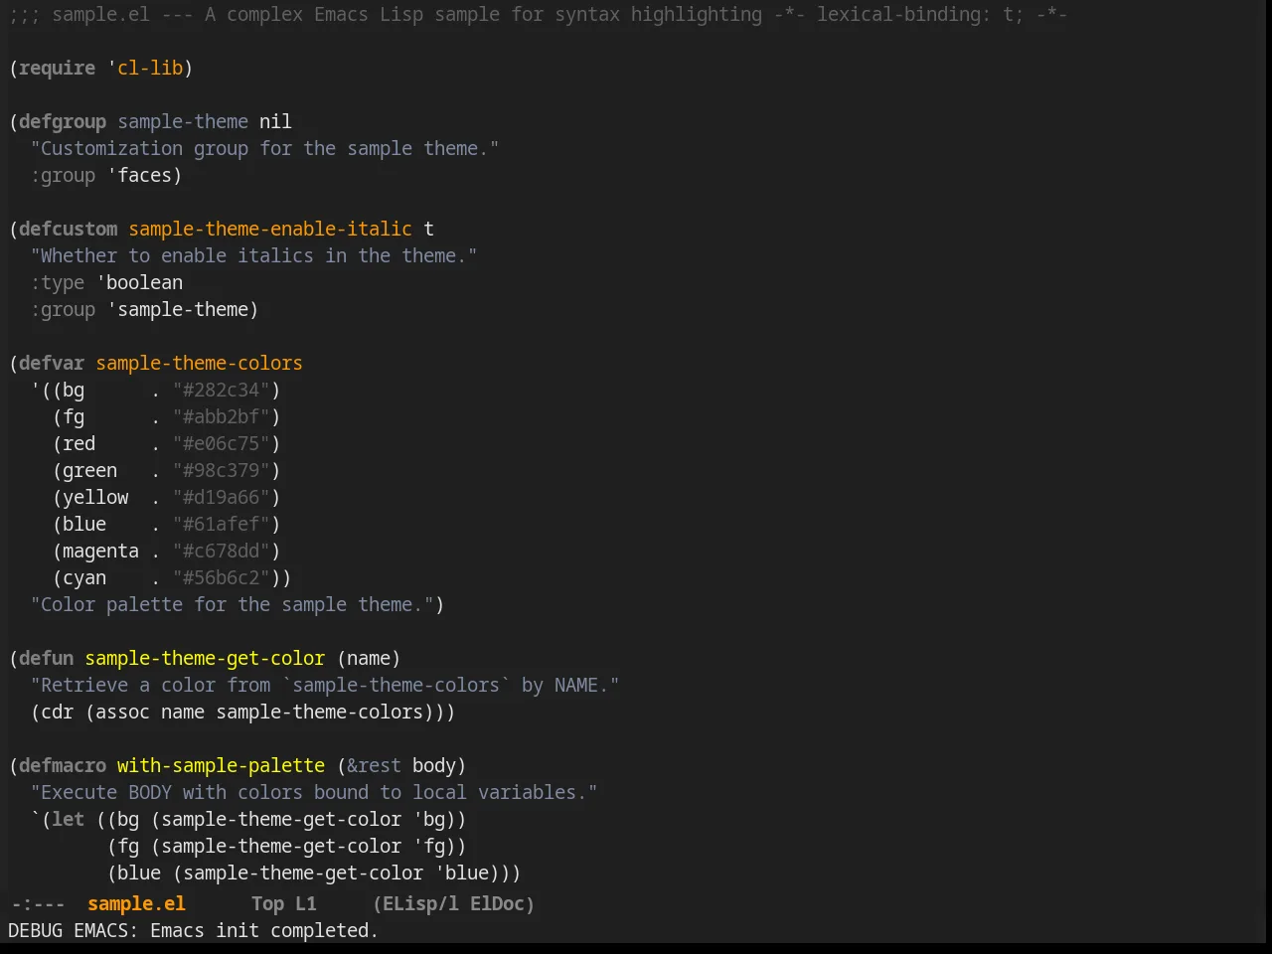This screenshot has height=954, width=1272.
Task: Click the 'faces' symbol
Action: pyautogui.click(x=144, y=175)
